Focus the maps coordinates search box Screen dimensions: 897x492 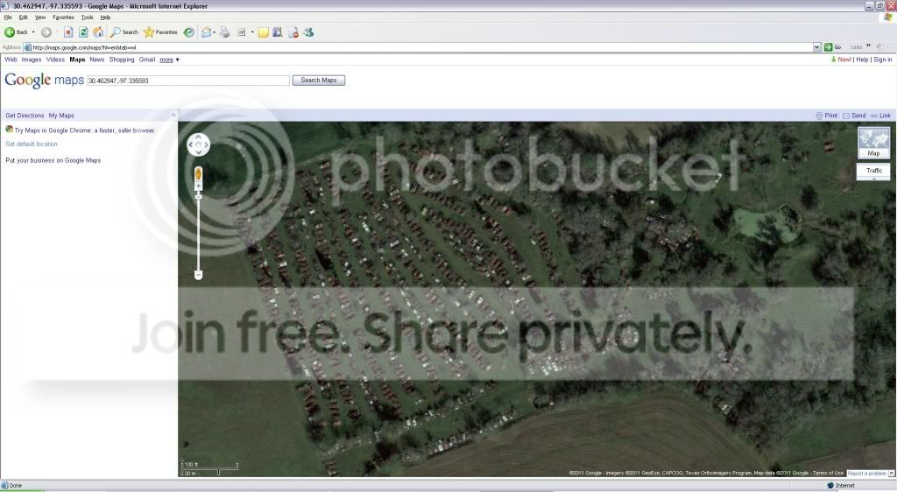pos(188,81)
